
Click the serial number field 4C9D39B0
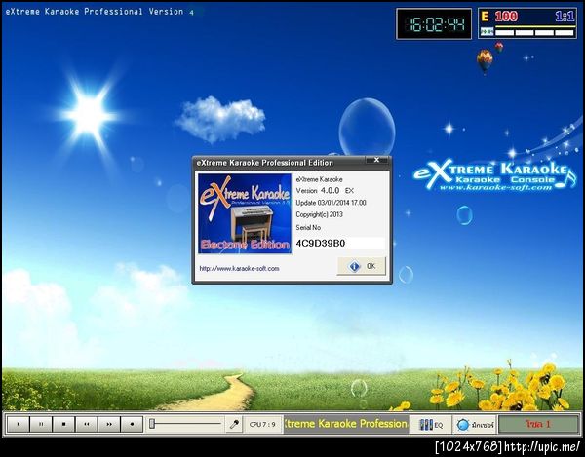click(x=340, y=244)
